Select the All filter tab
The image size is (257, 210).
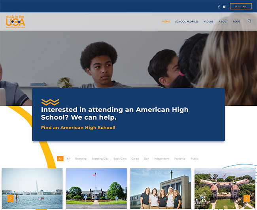coord(60,158)
